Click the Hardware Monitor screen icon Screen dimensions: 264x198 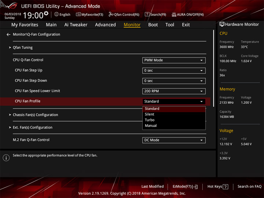[222, 25]
